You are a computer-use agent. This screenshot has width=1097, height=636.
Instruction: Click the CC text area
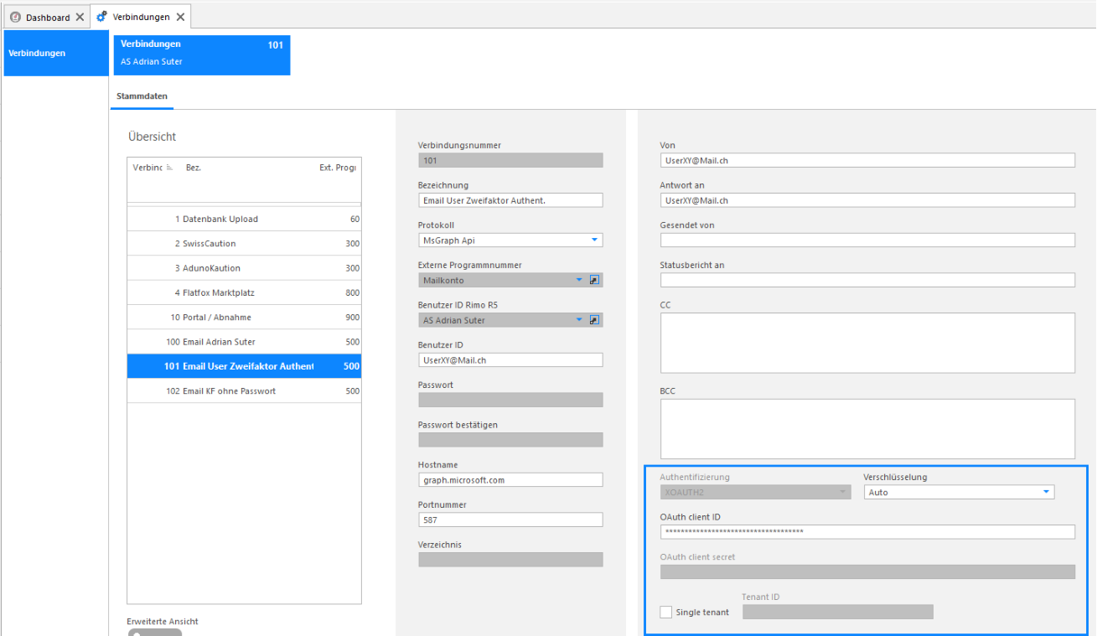[867, 343]
